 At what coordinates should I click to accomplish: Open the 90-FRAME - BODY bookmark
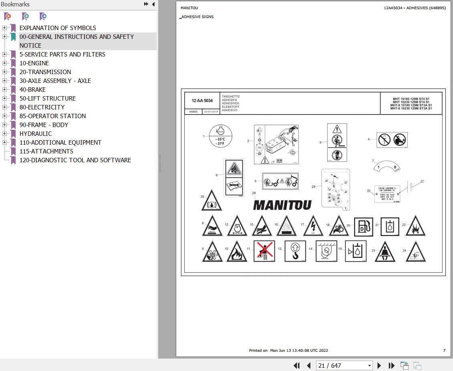(44, 125)
